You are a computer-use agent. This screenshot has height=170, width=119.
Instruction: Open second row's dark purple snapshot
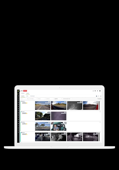[59, 116]
